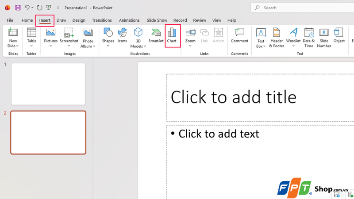Click the 'Click to add text' placeholder
Viewport: 354px width, 199px height.
tap(260, 161)
